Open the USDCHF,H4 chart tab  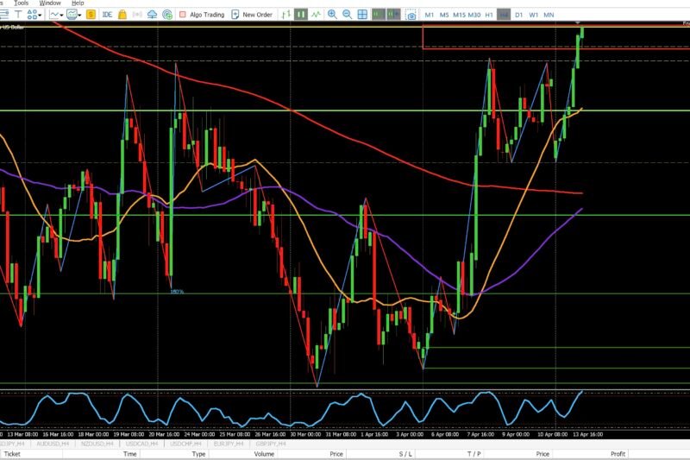pos(185,444)
